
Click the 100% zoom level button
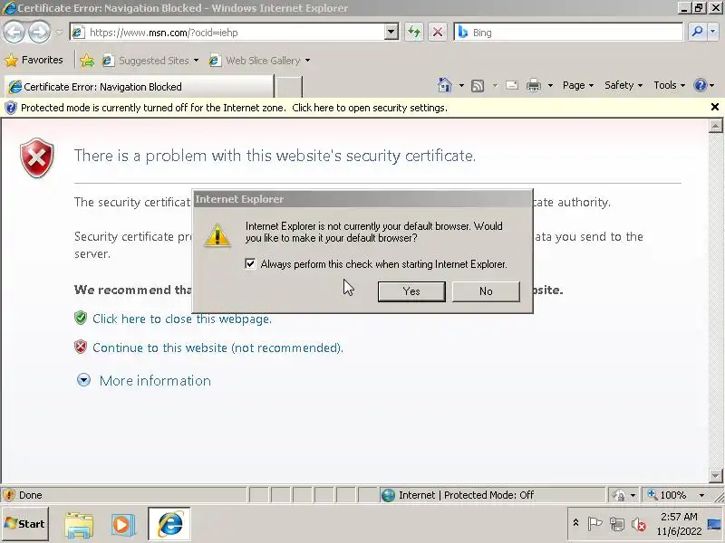668,495
